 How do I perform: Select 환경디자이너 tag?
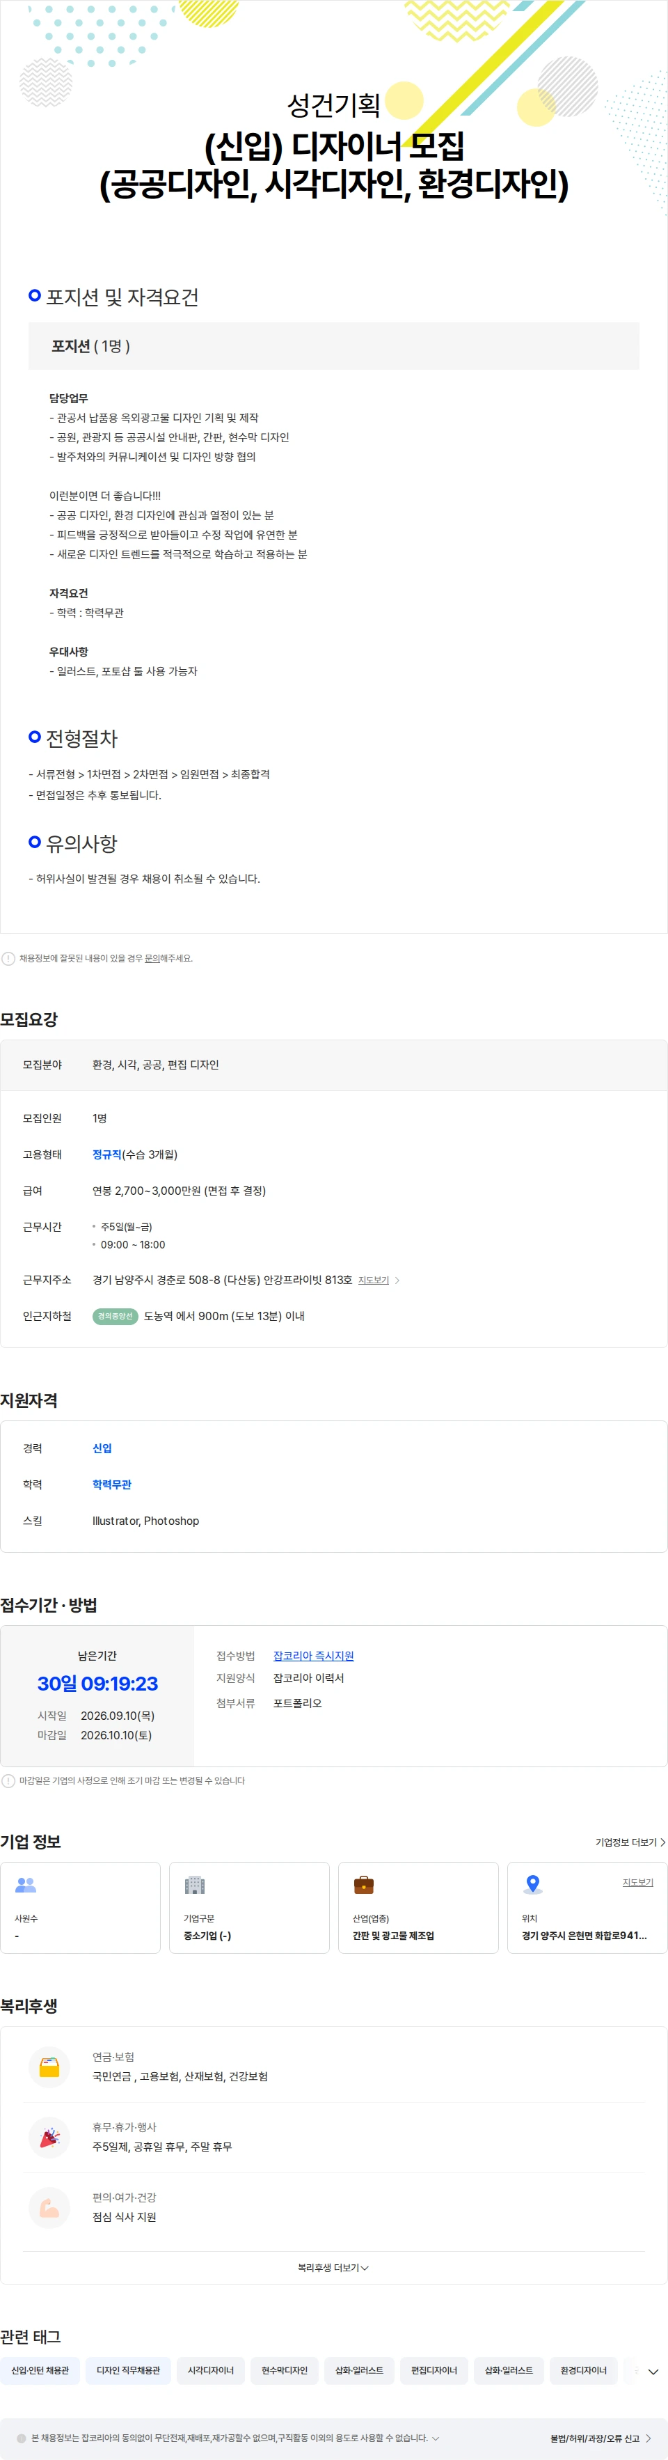point(583,2370)
